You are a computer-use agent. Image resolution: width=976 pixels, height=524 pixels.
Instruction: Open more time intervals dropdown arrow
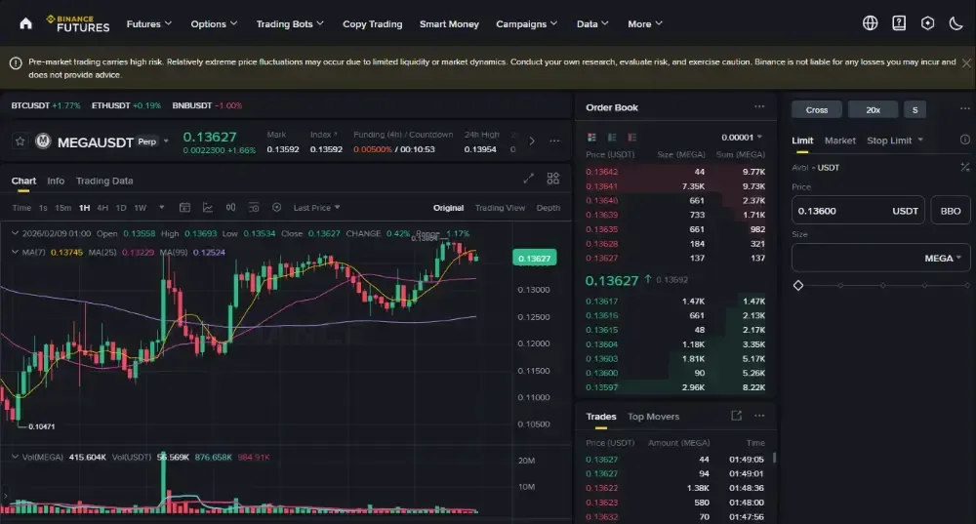point(161,207)
